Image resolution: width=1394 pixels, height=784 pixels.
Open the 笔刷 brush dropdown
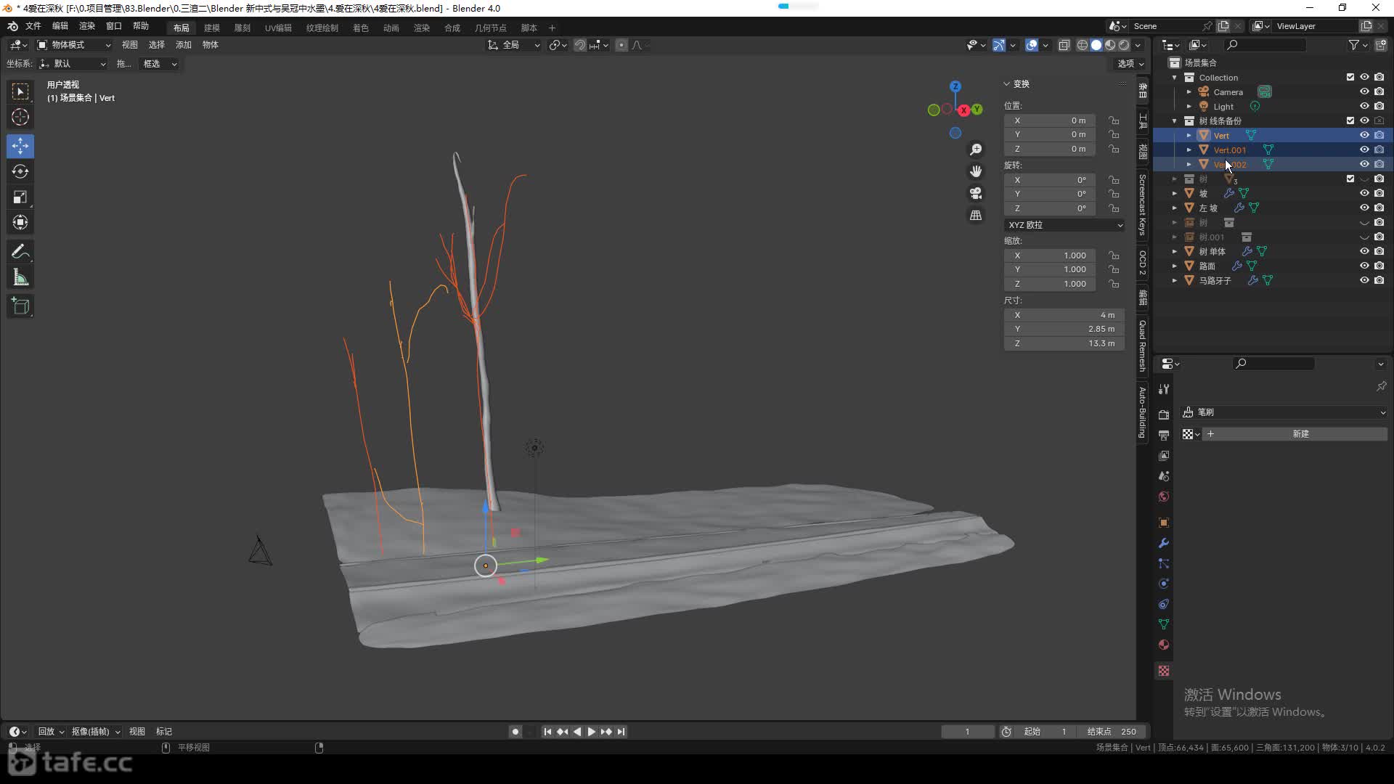click(1284, 412)
